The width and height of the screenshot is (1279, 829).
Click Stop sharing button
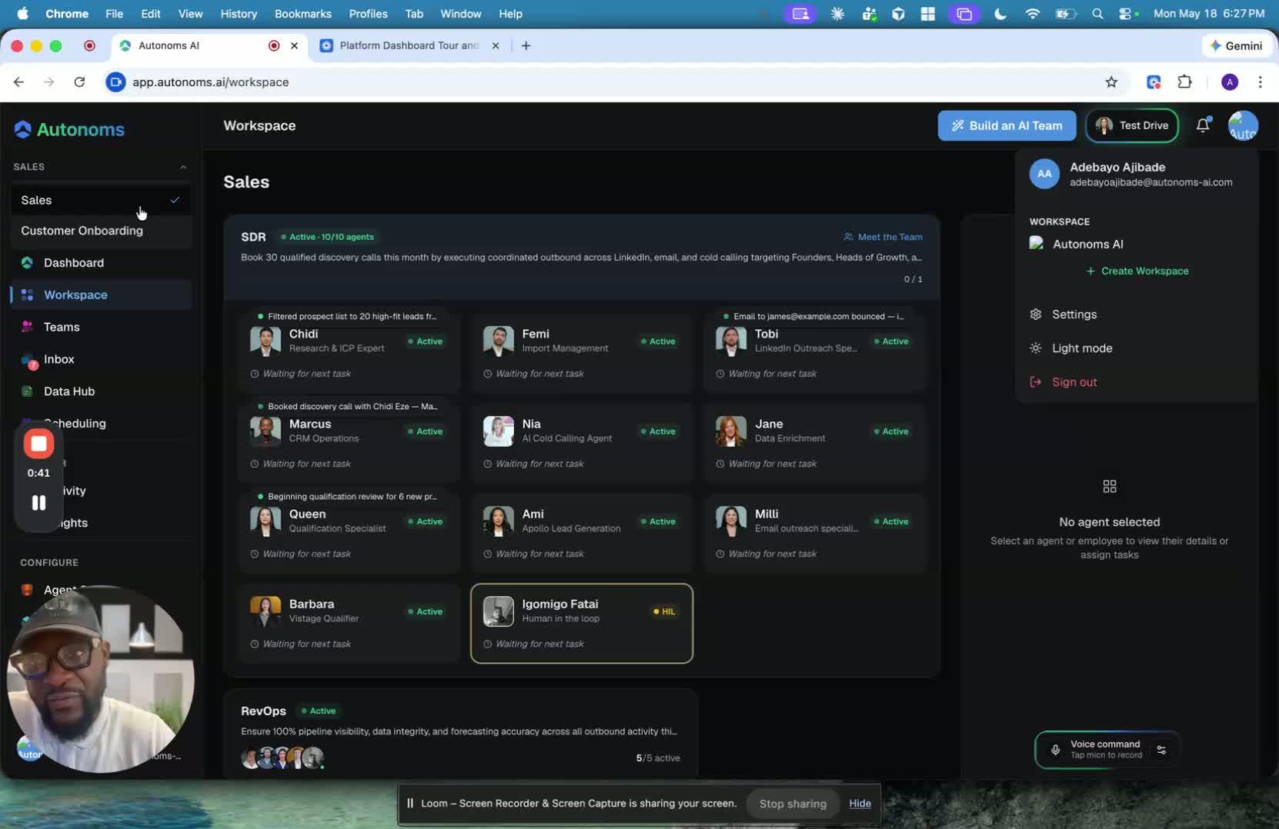point(793,804)
